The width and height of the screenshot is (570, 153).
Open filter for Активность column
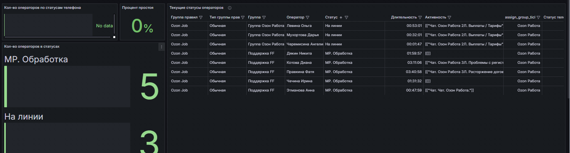click(449, 17)
